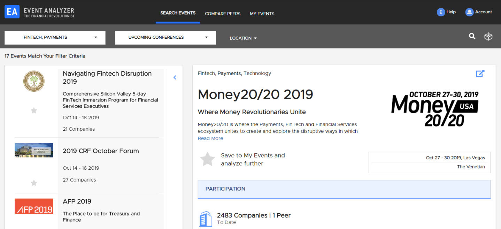Open the Help link text

coord(451,12)
